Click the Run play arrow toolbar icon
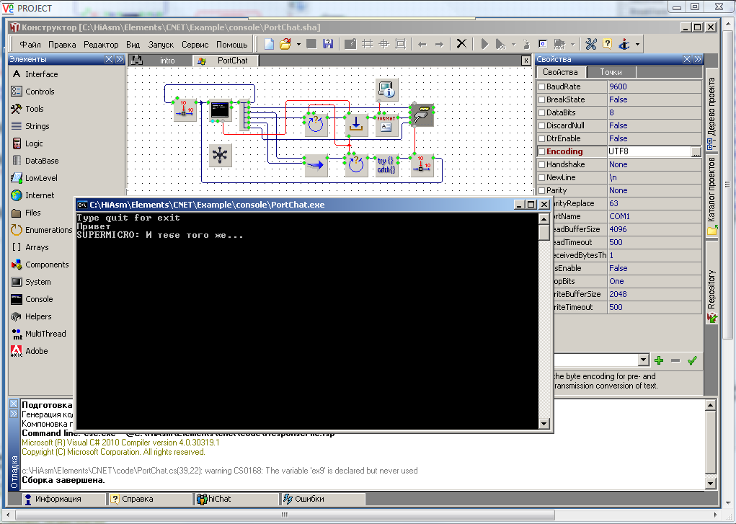 484,44
